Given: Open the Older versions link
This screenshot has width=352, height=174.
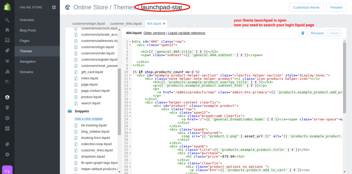Looking at the screenshot, I should point(154,33).
